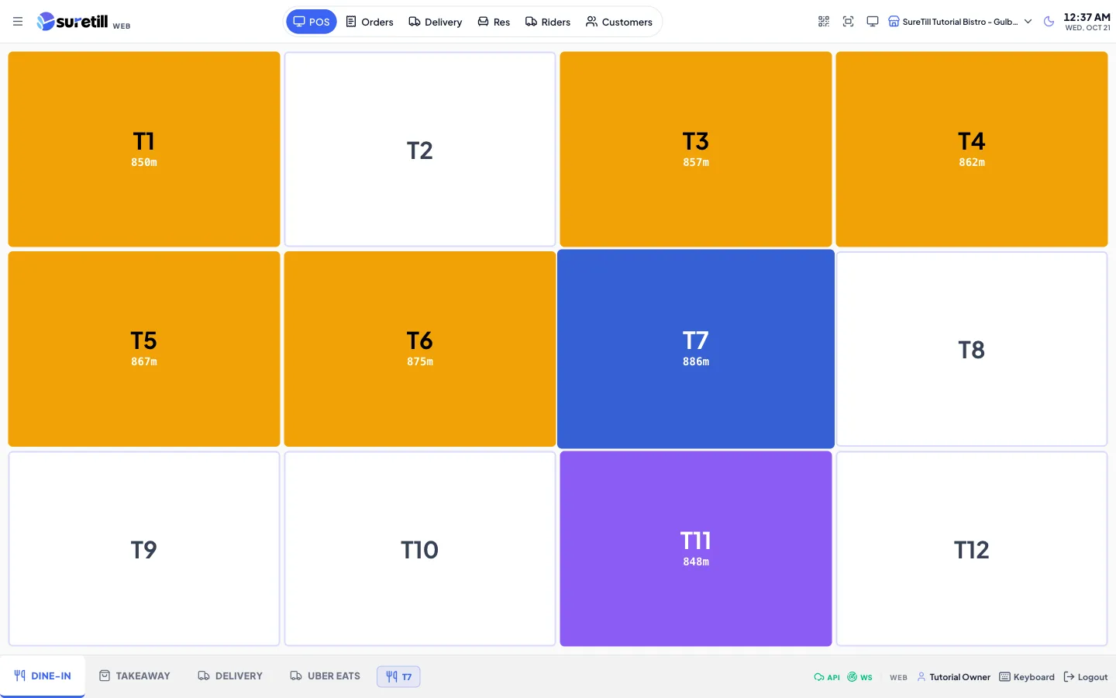1116x698 pixels.
Task: Select empty table T8
Action: click(x=972, y=349)
